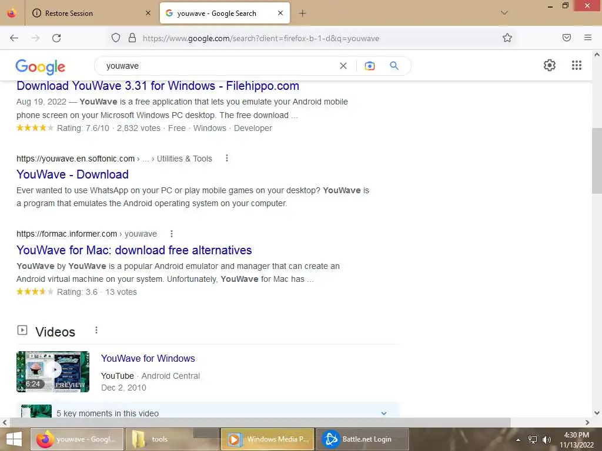Bookmark this page with the star icon
Image resolution: width=602 pixels, height=451 pixels.
[507, 38]
